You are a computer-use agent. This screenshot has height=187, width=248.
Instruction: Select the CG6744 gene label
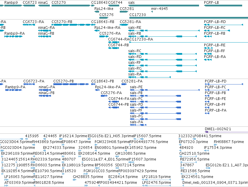click(x=115, y=3)
